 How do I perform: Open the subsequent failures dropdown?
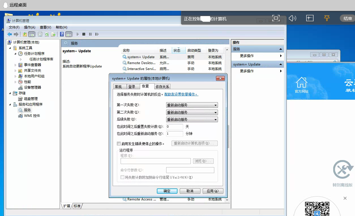(192, 119)
